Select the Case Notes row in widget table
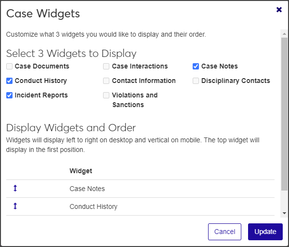Image resolution: width=289 pixels, height=247 pixels. tap(87, 189)
